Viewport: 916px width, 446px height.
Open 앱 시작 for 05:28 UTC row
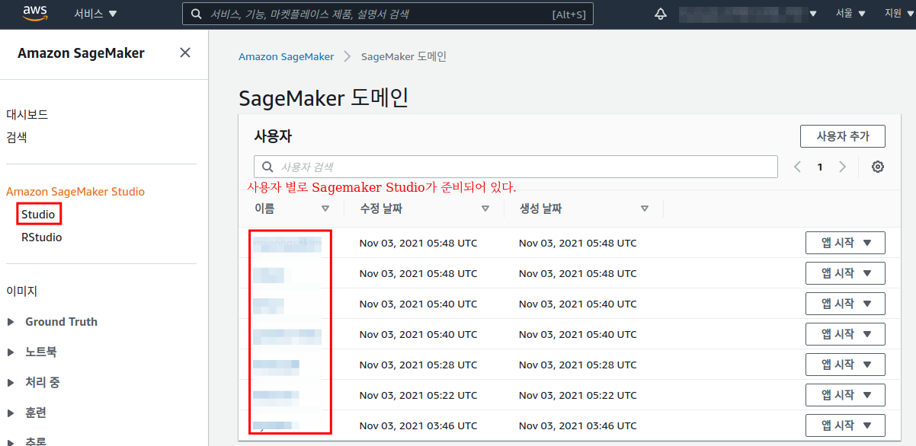tap(845, 365)
